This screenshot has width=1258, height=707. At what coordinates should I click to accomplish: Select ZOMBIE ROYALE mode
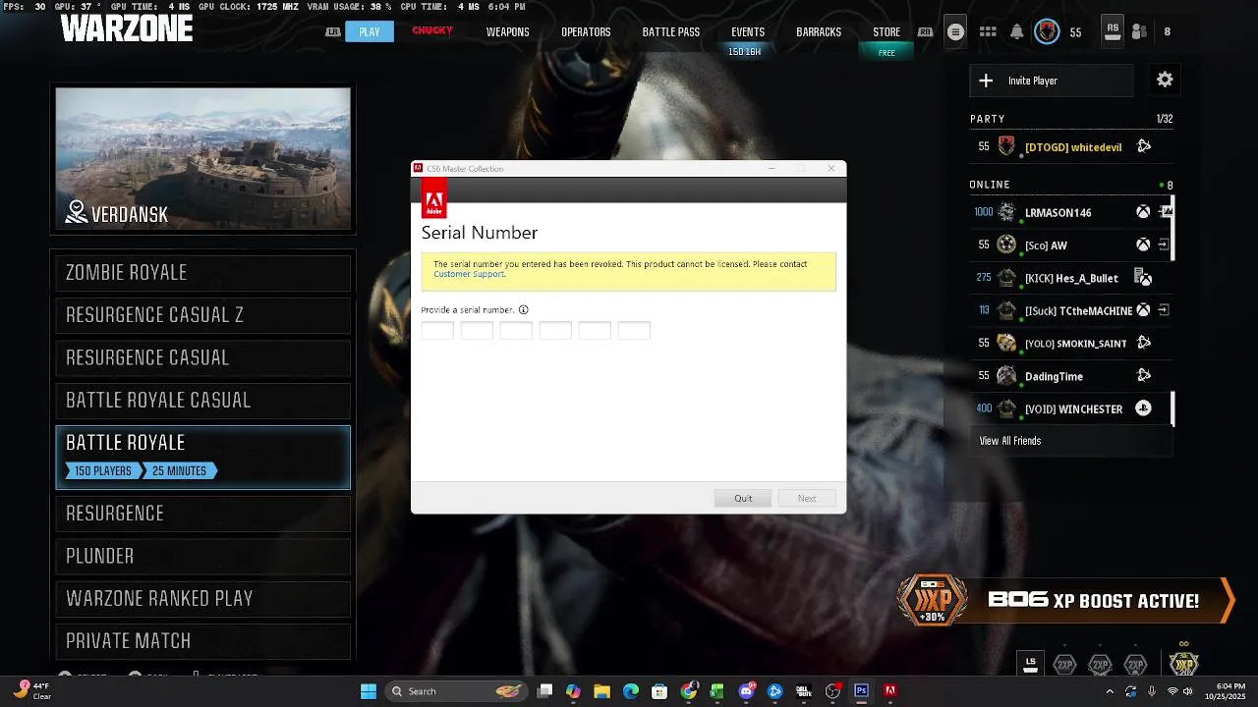202,273
